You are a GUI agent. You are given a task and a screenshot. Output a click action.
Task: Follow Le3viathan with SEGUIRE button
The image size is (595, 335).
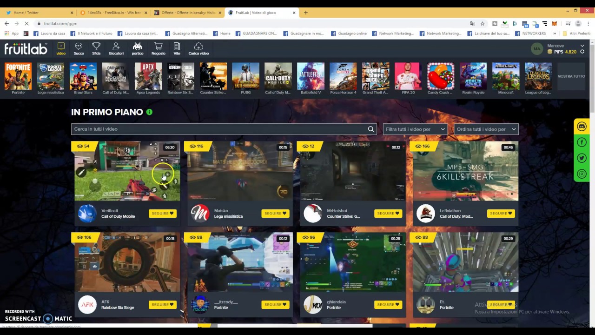point(501,214)
